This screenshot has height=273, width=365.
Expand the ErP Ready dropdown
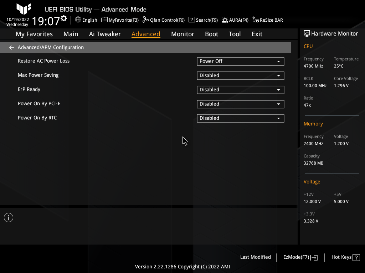(x=240, y=90)
